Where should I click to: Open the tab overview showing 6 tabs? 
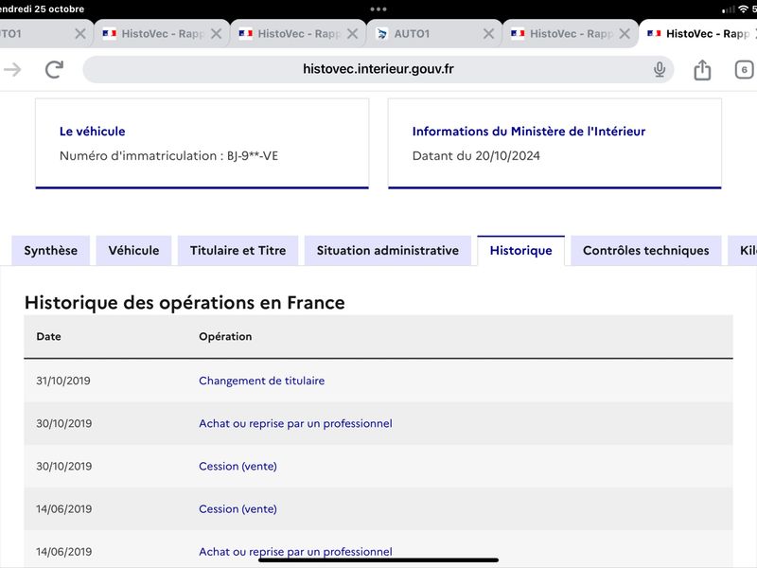744,69
